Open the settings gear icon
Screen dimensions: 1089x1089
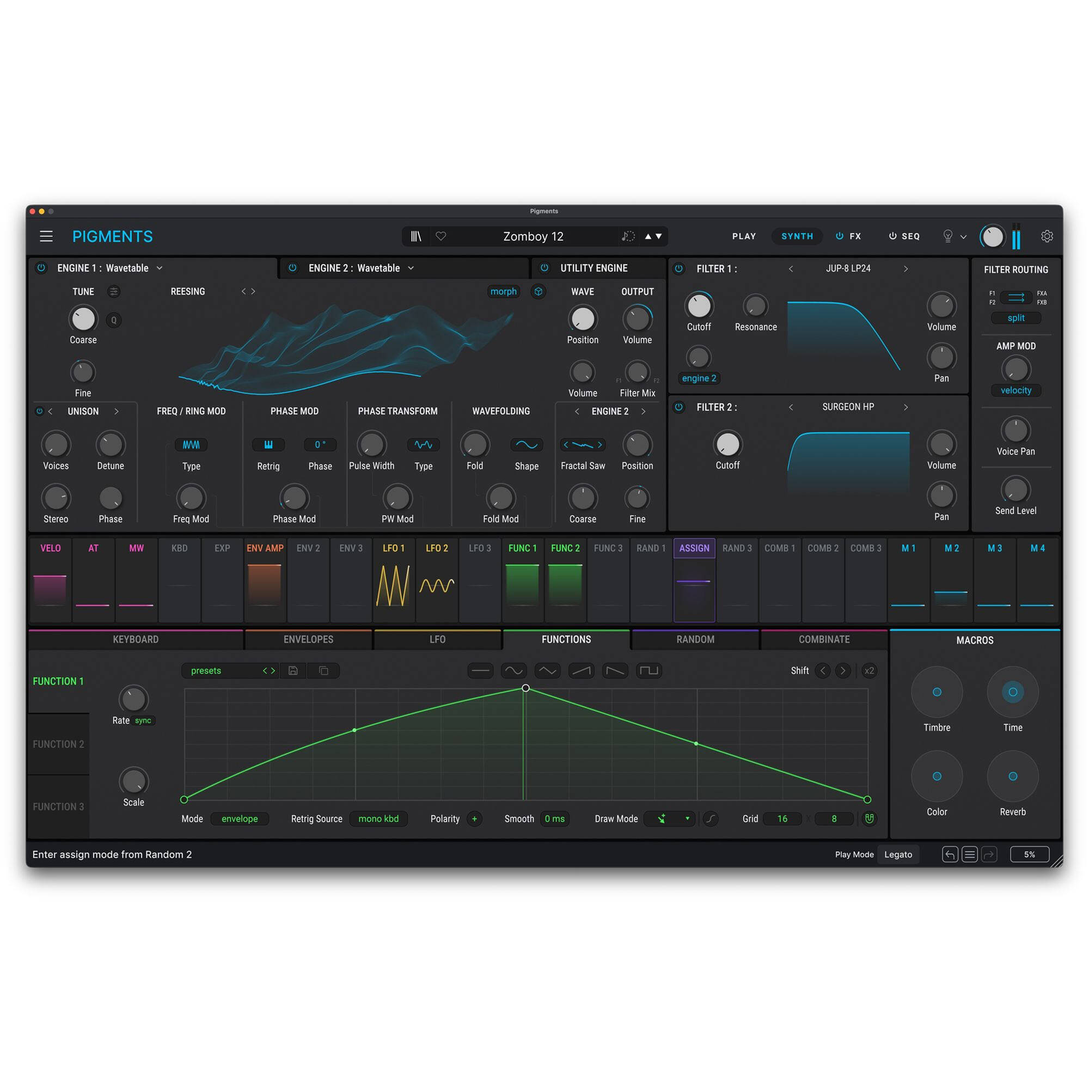click(x=1047, y=236)
